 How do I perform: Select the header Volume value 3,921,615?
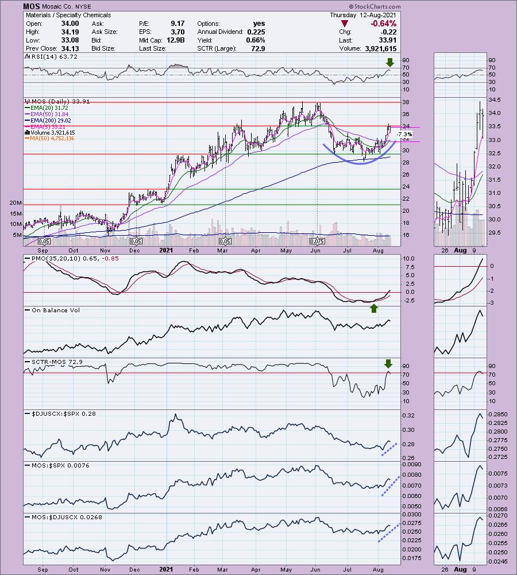tap(381, 48)
